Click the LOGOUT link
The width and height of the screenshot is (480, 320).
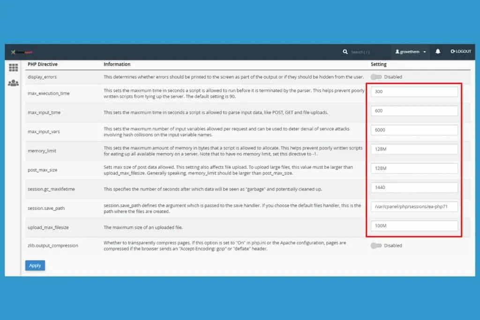pyautogui.click(x=461, y=52)
